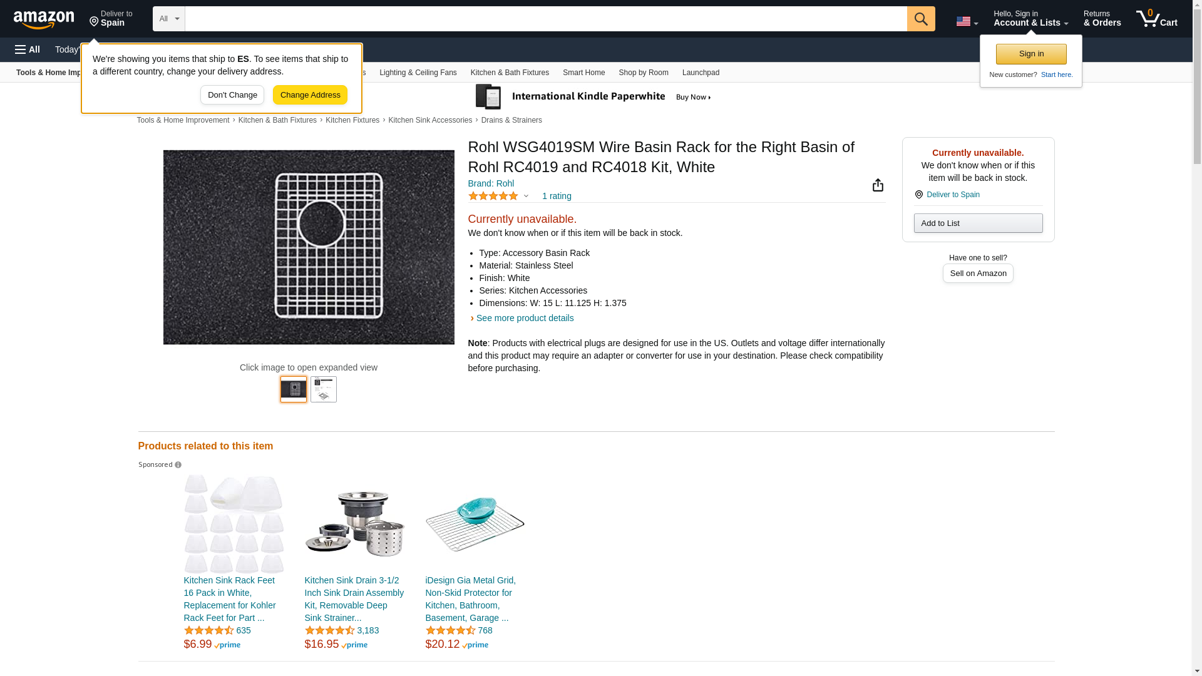Viewport: 1202px width, 676px height.
Task: Open the All hamburger menu
Action: coord(28,49)
